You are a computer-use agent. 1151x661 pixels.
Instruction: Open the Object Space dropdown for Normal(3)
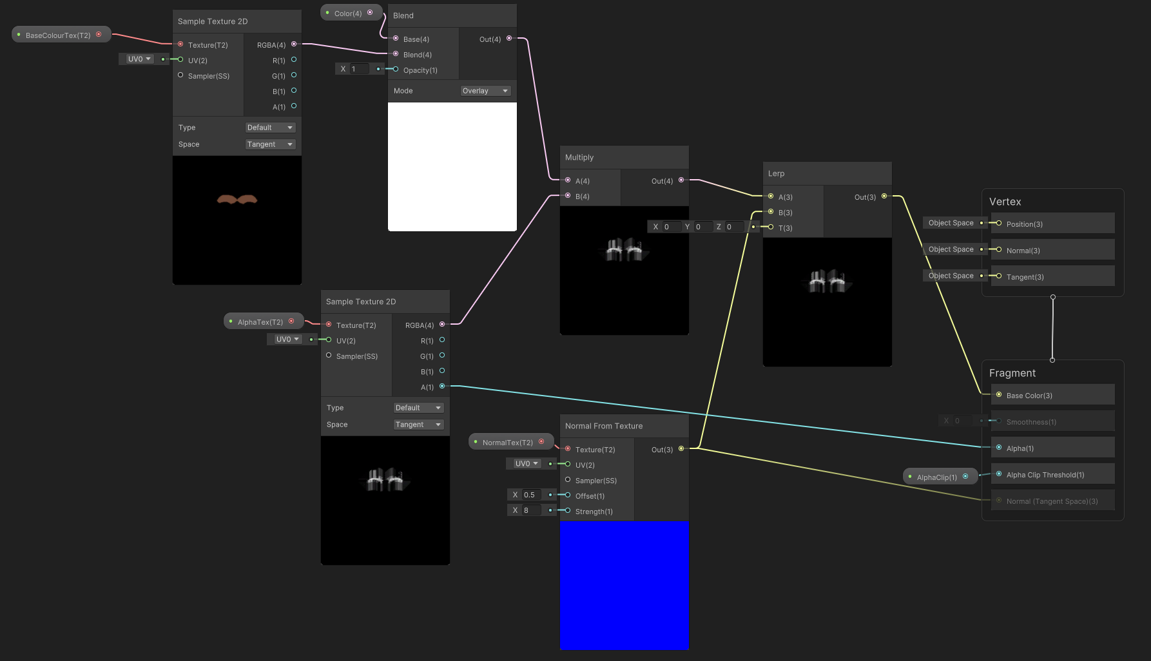(x=951, y=249)
